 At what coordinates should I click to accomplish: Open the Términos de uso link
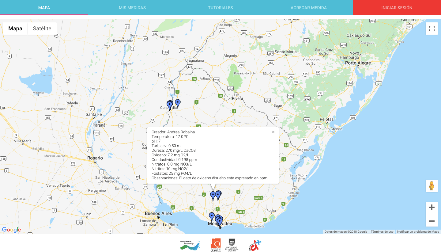click(x=382, y=232)
